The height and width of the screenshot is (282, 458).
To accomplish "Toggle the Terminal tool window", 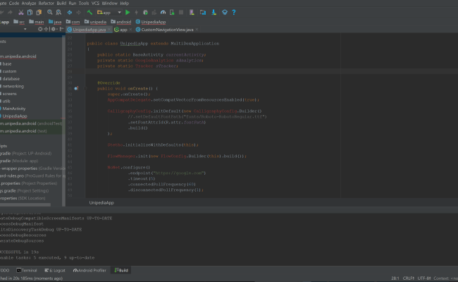I will coord(27,270).
